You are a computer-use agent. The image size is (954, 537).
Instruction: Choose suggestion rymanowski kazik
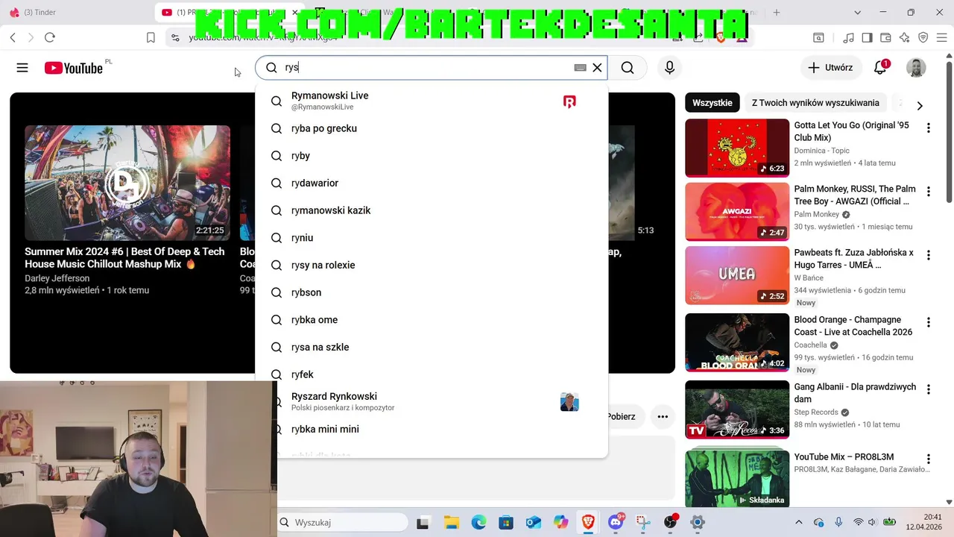[x=432, y=210]
